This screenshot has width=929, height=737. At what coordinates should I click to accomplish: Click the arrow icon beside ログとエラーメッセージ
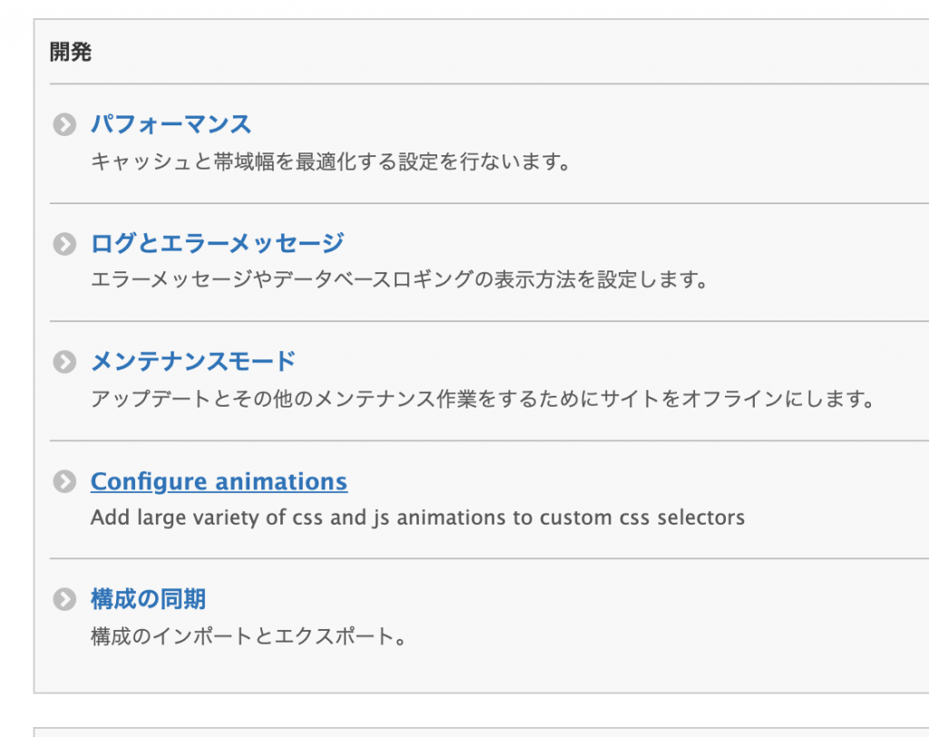click(x=64, y=244)
